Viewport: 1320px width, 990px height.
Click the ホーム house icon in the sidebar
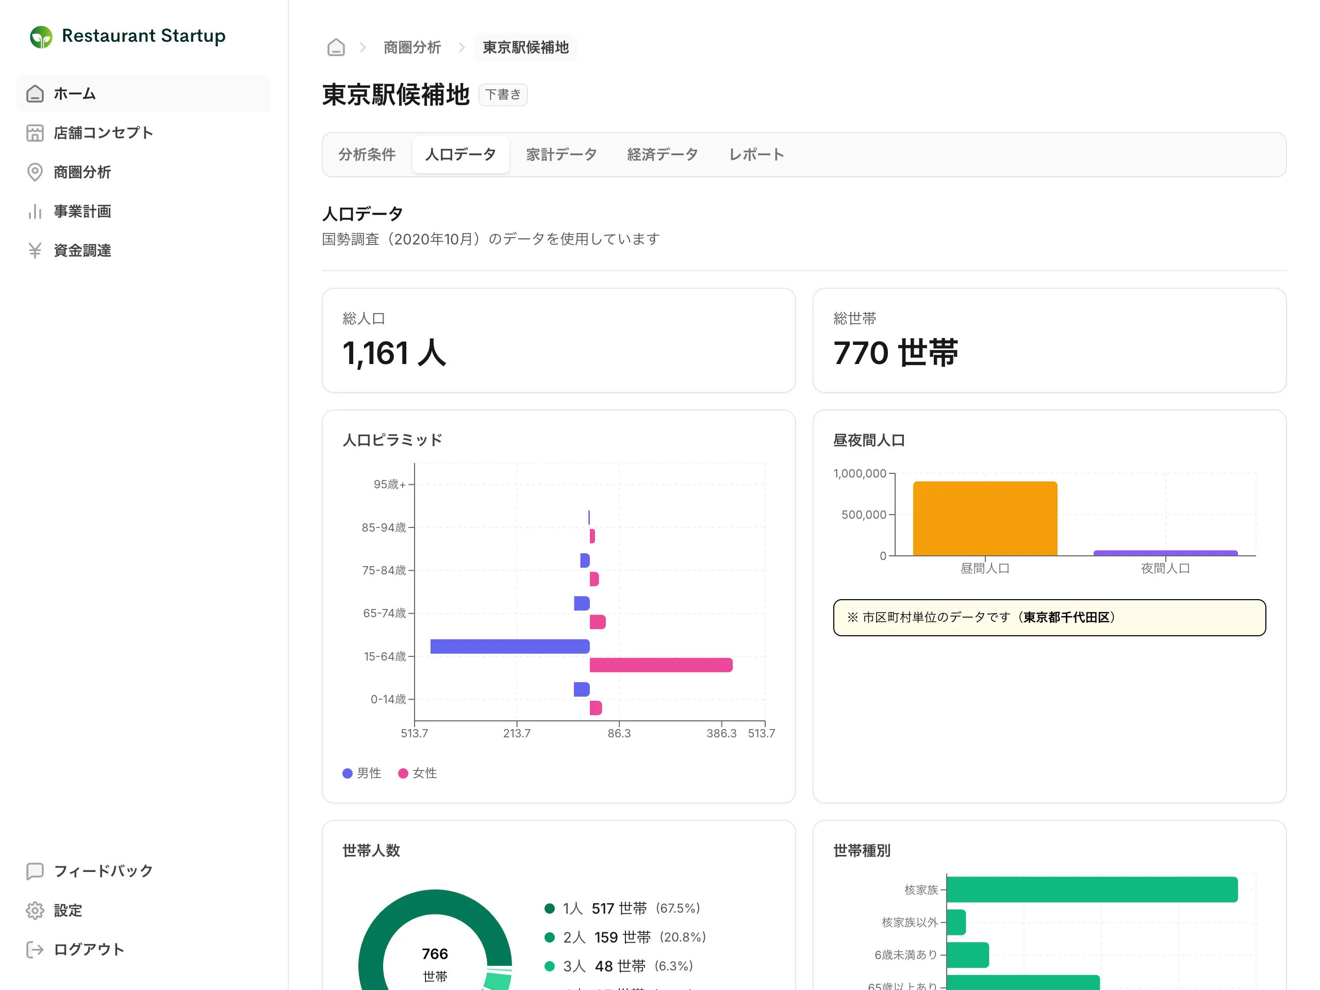[35, 94]
